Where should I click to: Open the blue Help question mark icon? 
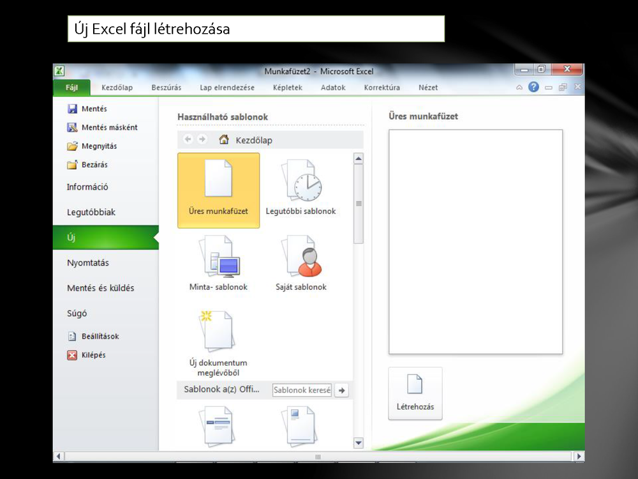pos(533,87)
